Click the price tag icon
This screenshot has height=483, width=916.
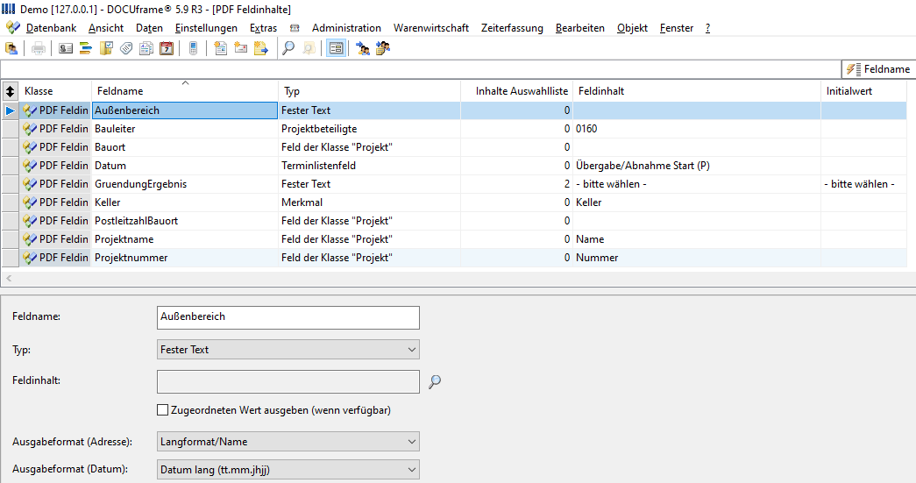[x=126, y=48]
